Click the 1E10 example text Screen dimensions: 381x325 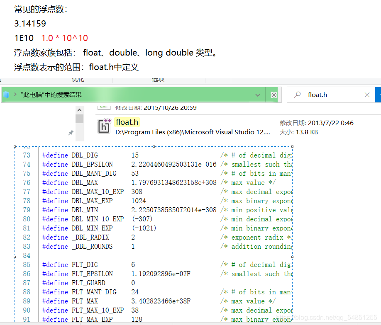pos(24,38)
